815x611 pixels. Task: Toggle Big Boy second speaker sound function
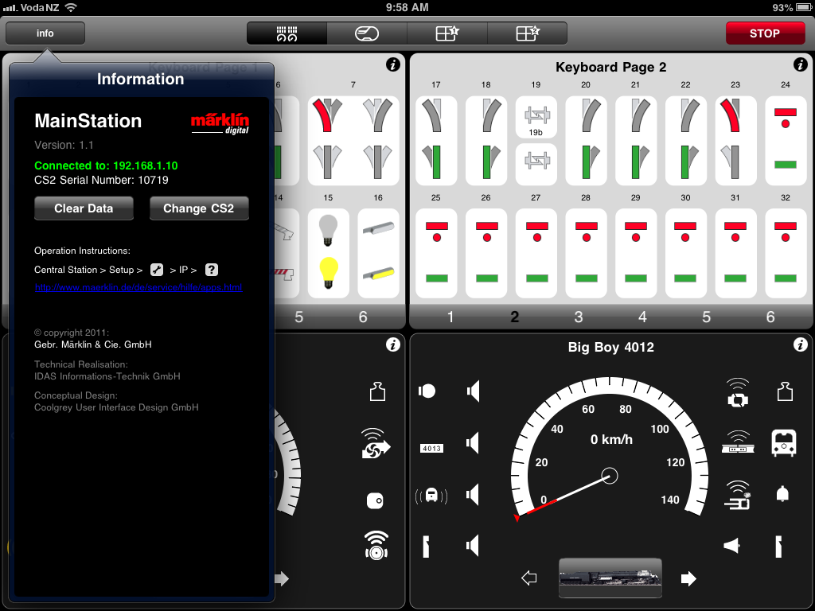[473, 442]
